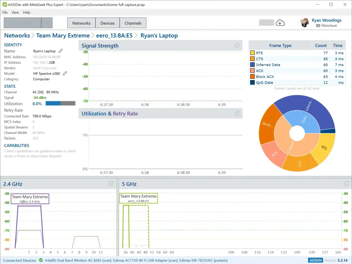352x264 pixels.
Task: Switch to the Devices tab
Action: click(x=107, y=23)
